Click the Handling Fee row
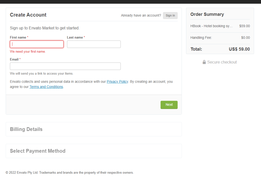 tap(220, 38)
